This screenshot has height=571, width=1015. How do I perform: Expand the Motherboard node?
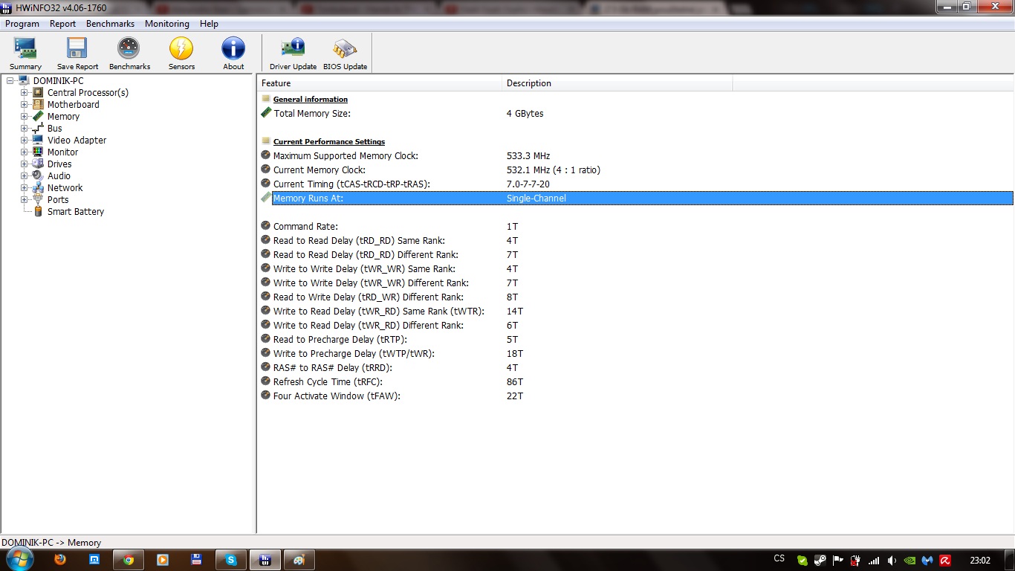click(25, 104)
